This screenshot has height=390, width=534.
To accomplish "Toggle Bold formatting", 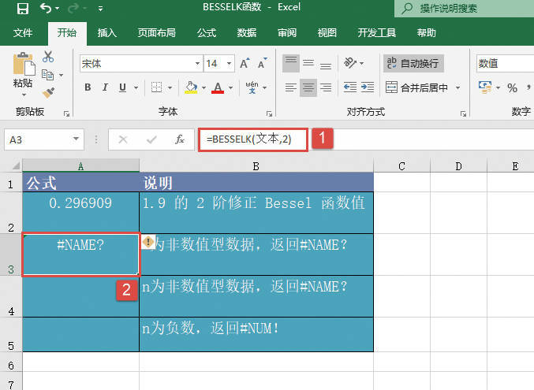I will 87,87.
